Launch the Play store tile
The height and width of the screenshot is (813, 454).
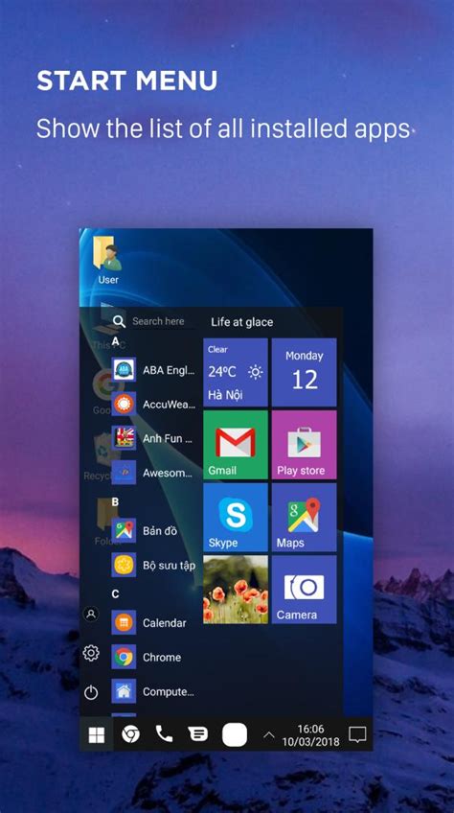coord(304,445)
